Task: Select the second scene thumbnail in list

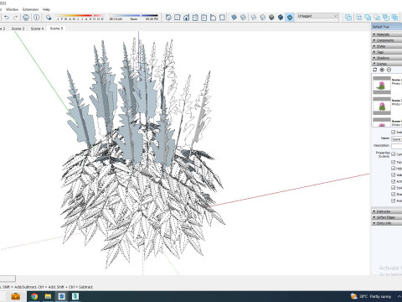Action: click(382, 106)
